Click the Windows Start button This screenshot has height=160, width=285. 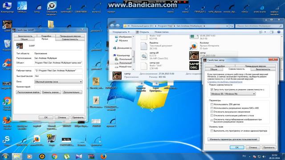[5, 156]
